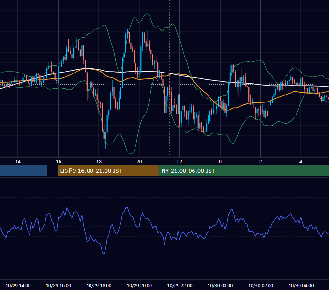Select the 0 hour axis label
Image resolution: width=329 pixels, height=290 pixels.
220,162
